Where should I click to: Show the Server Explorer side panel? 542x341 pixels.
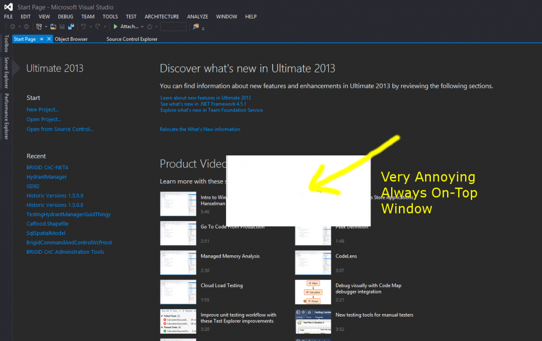6,73
